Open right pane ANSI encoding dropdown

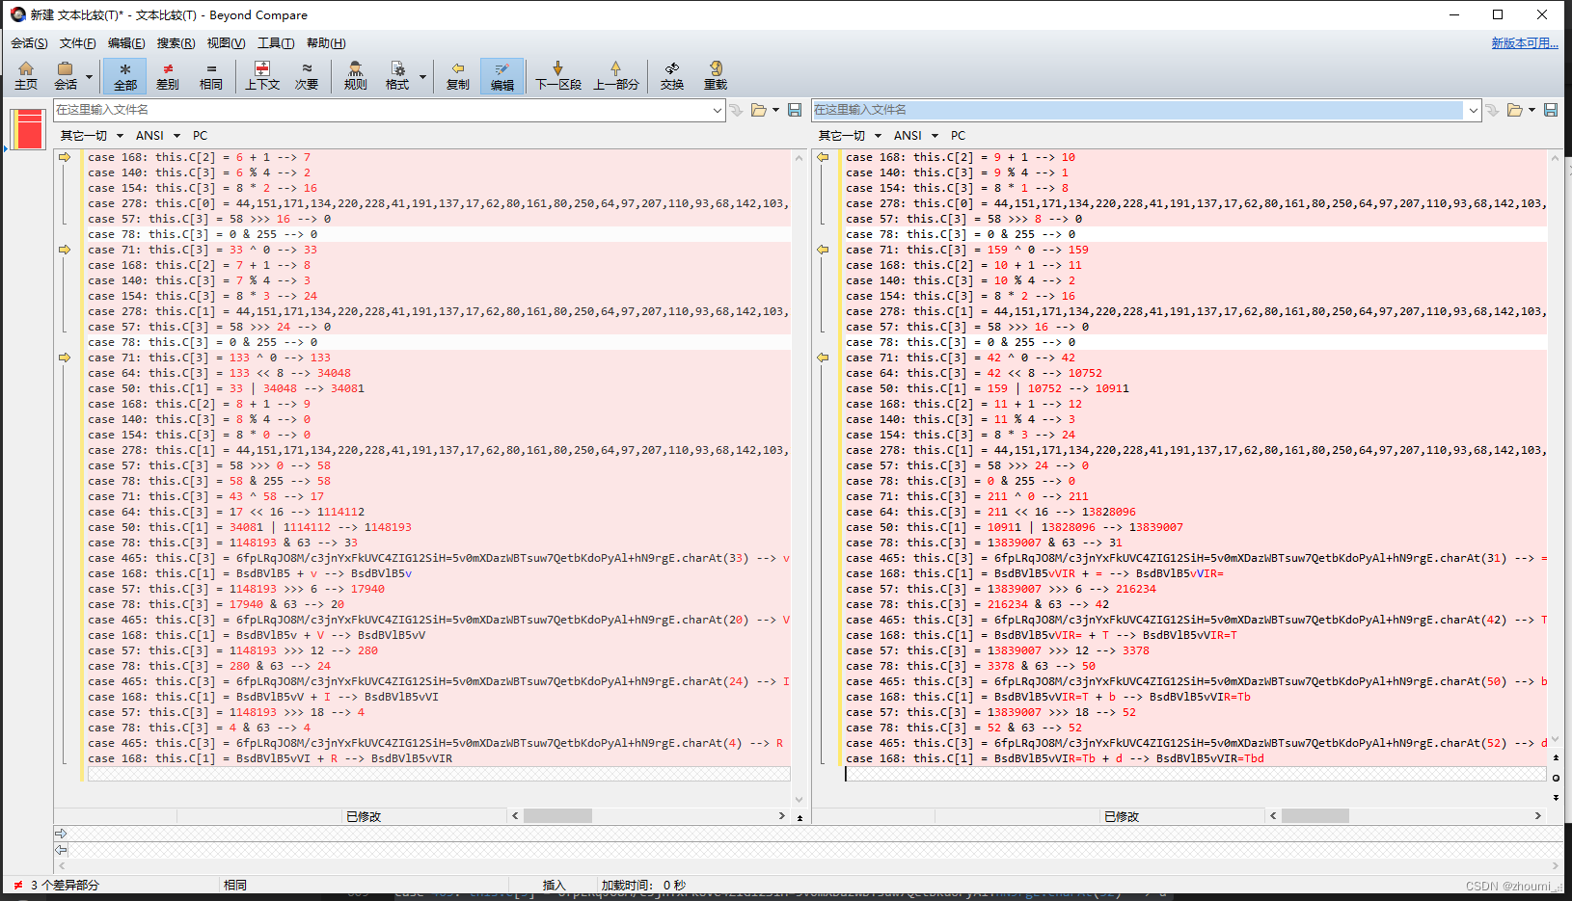pyautogui.click(x=916, y=136)
